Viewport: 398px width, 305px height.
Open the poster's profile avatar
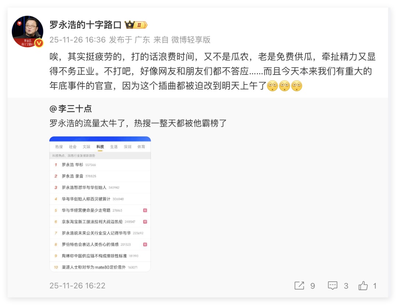pyautogui.click(x=27, y=31)
